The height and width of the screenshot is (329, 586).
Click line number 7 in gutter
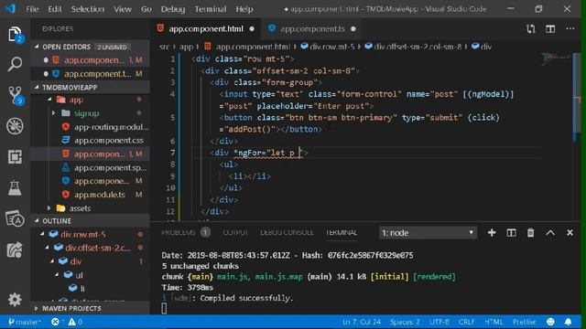point(172,153)
